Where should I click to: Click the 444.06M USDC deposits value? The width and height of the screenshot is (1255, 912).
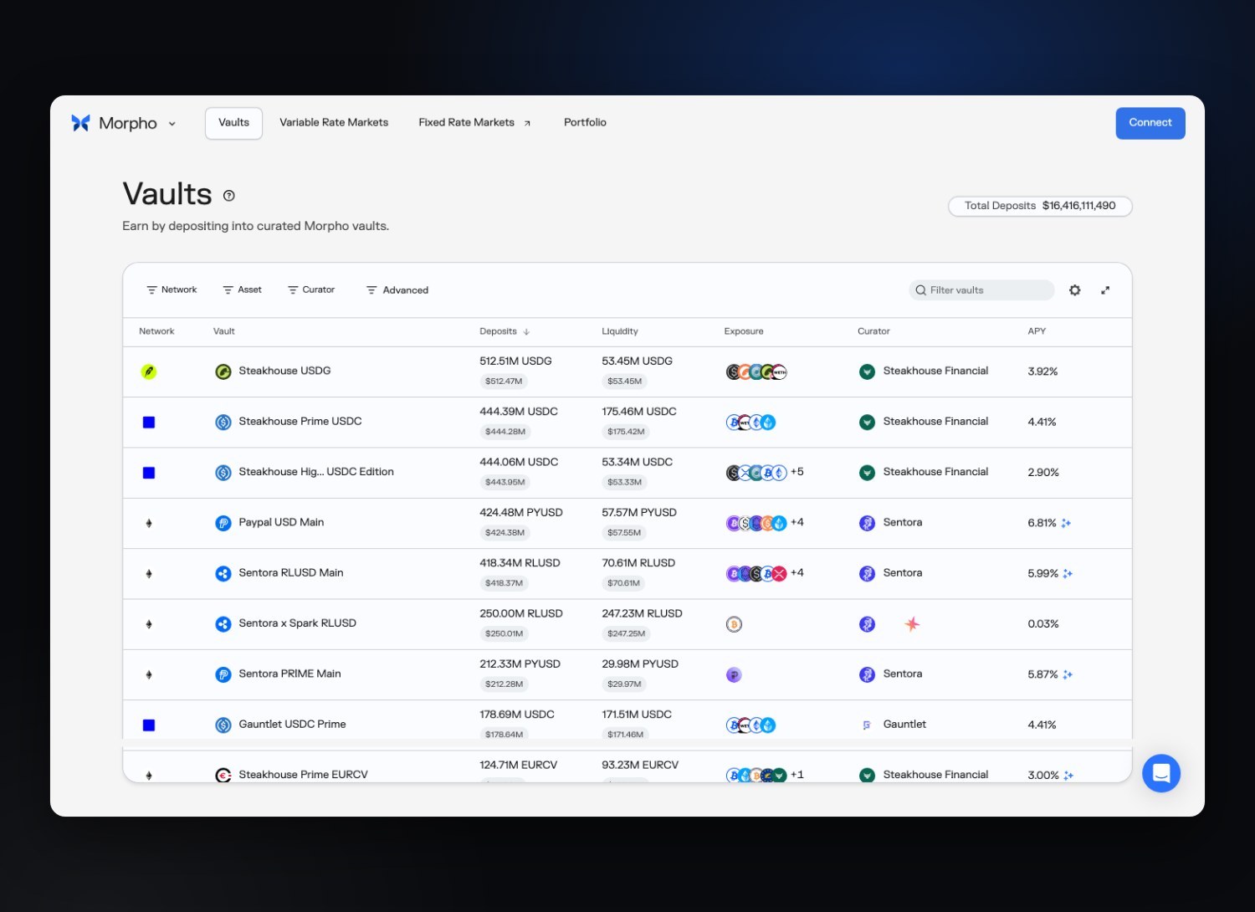click(519, 462)
